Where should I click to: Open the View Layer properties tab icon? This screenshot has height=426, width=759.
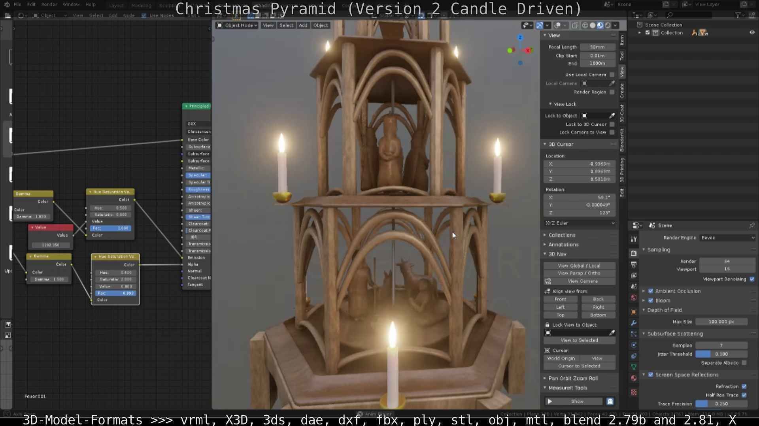point(634,275)
